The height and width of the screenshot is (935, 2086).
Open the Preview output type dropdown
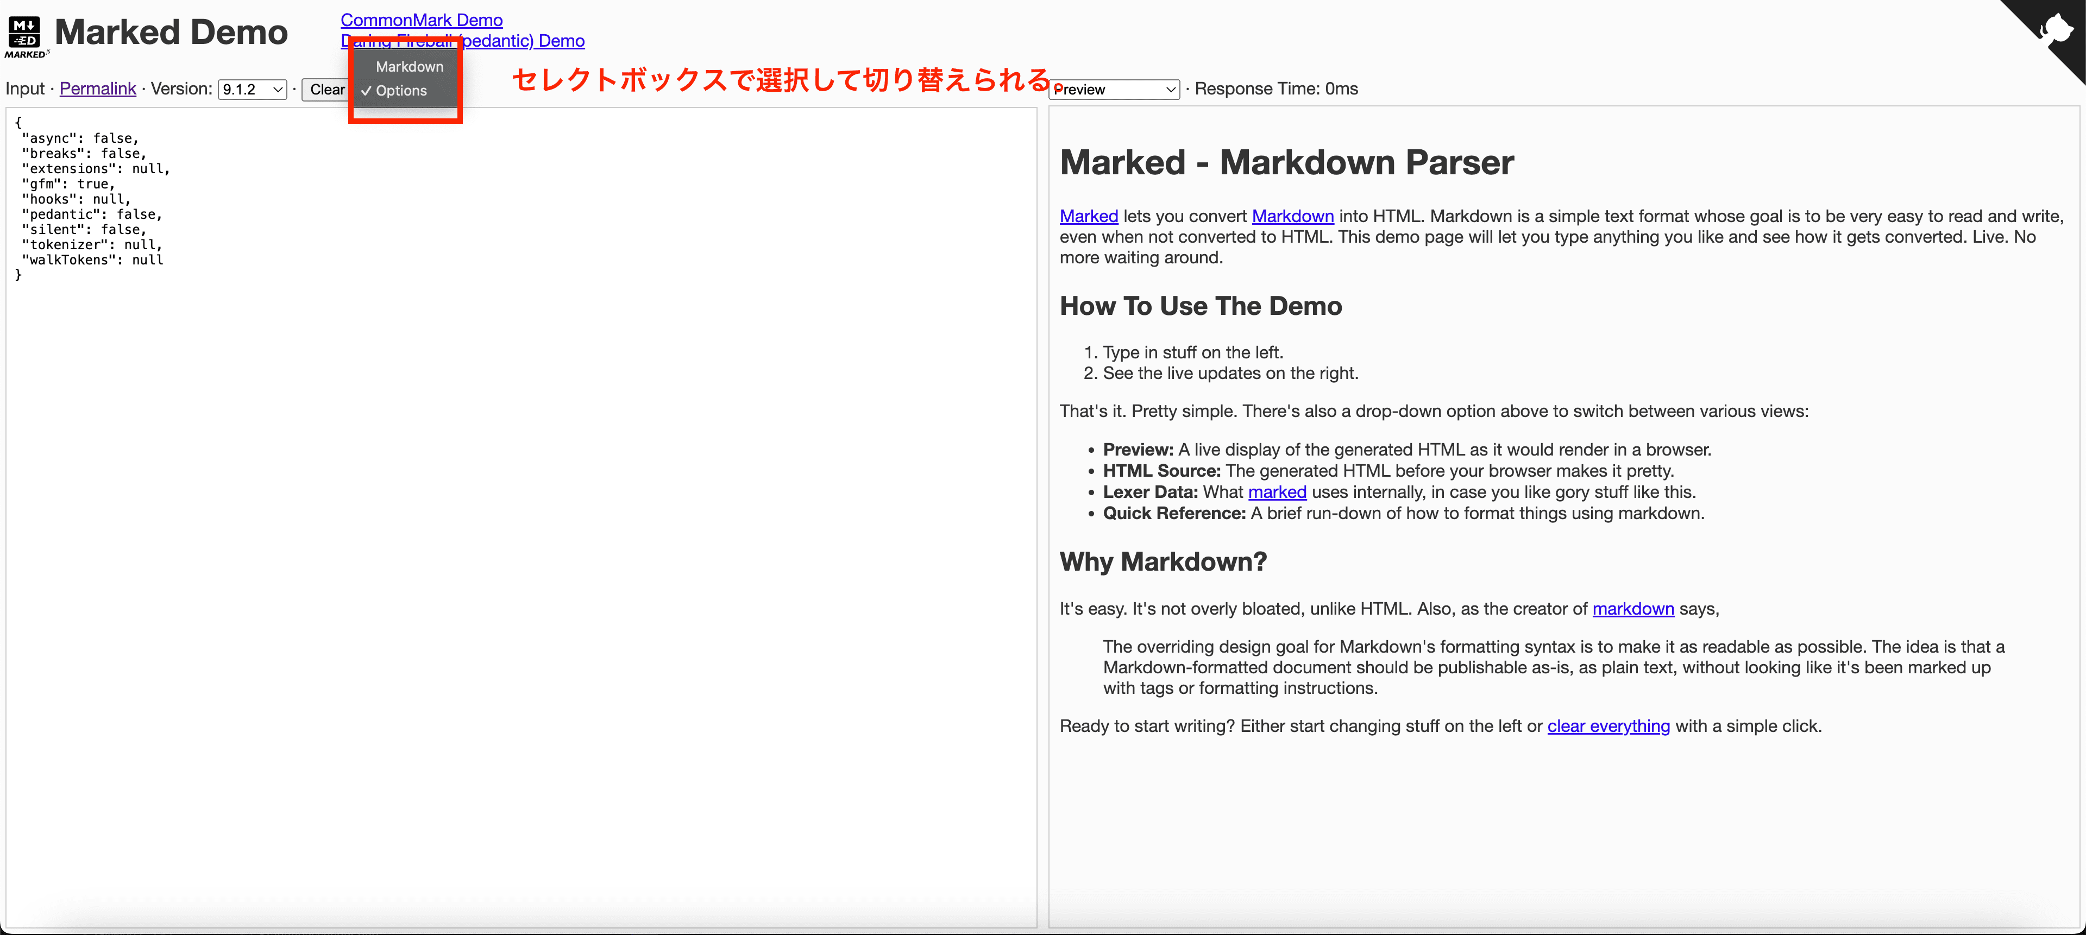[1114, 89]
